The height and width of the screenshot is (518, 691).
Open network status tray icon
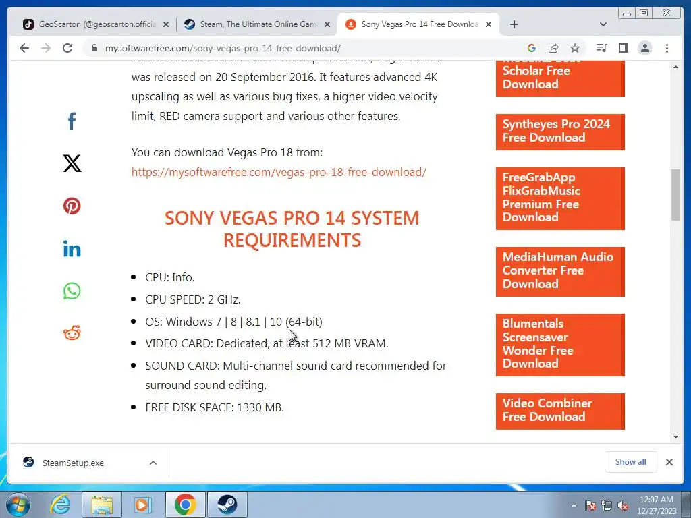coord(607,505)
